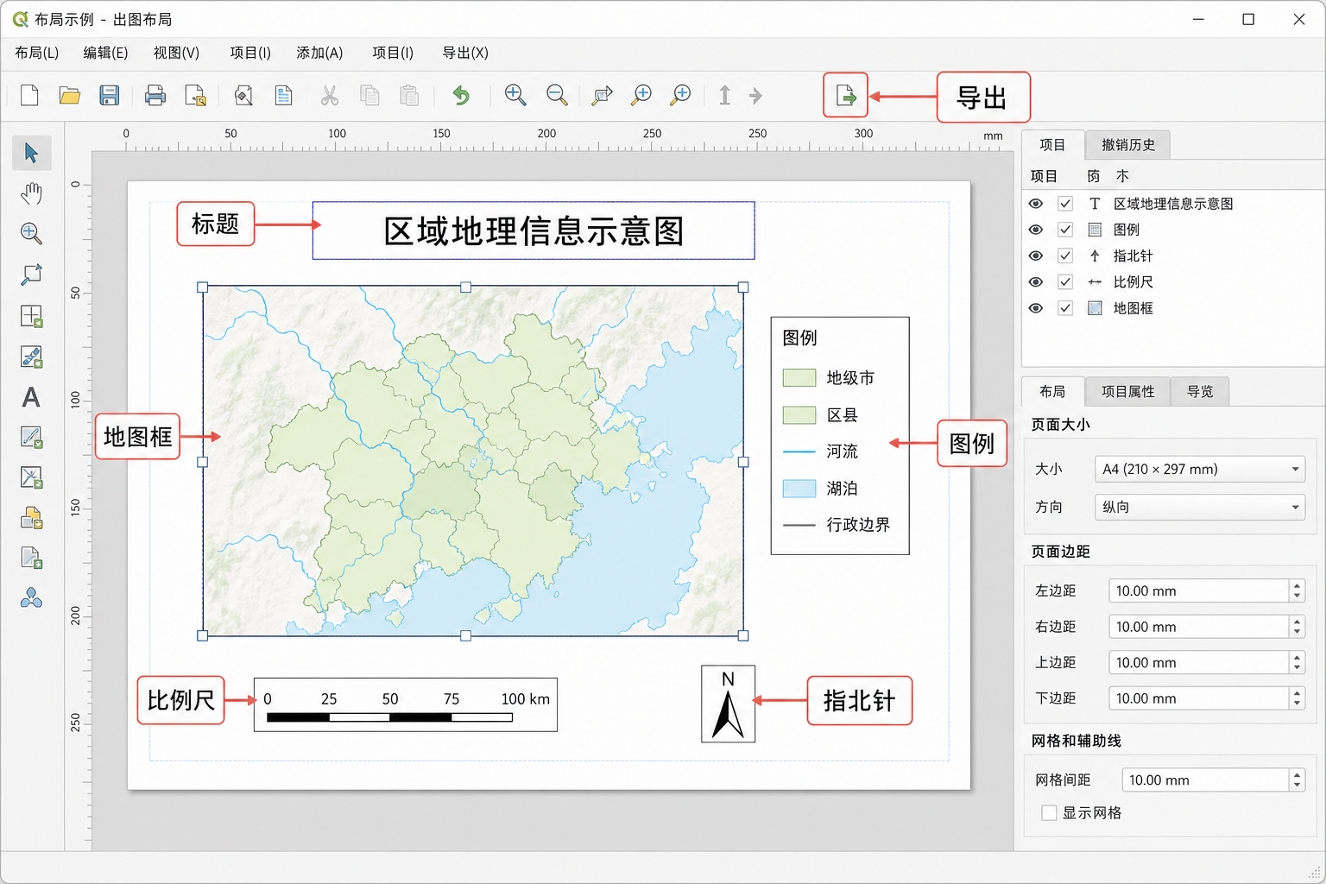The width and height of the screenshot is (1326, 884).
Task: Click the 上边距 spinner arrows
Action: click(1297, 662)
